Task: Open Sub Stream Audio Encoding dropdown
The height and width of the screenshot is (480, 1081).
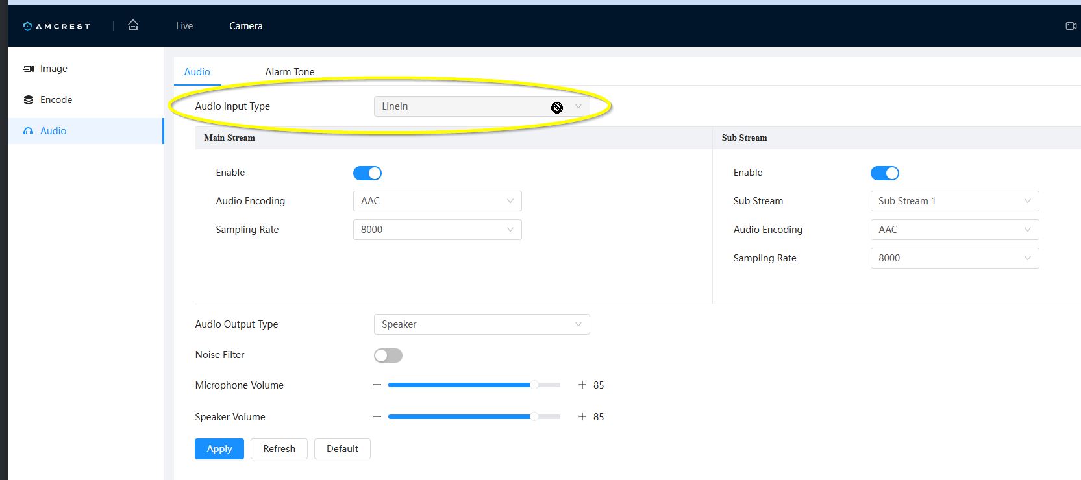Action: click(x=955, y=230)
